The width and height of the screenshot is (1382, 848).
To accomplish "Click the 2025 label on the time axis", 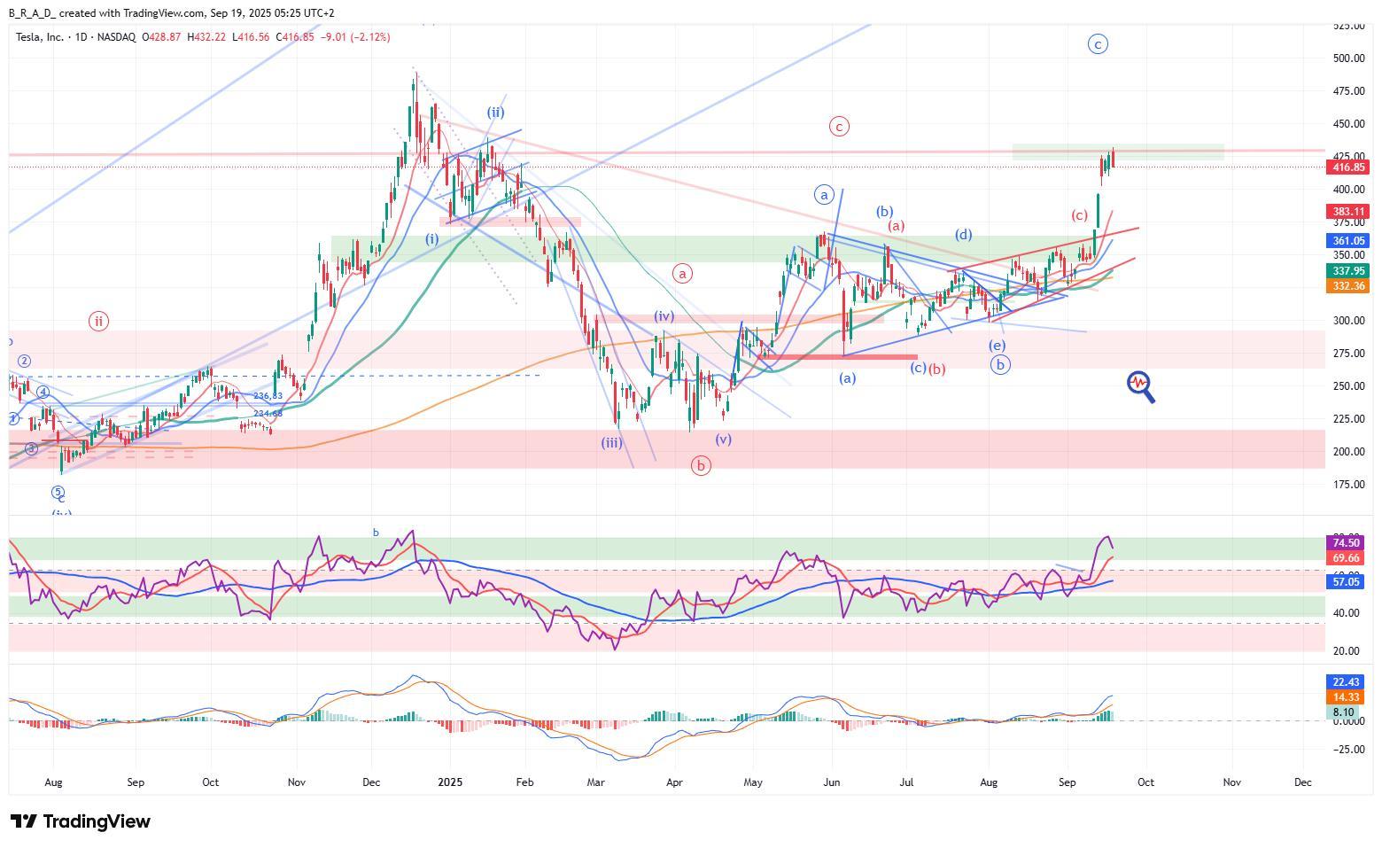I will click(x=451, y=782).
